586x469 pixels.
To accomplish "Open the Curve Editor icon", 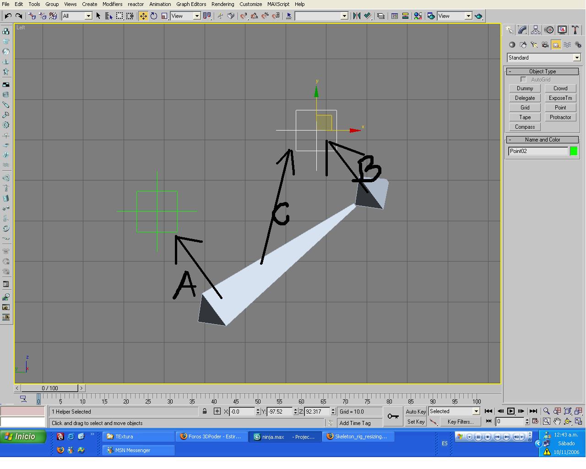I will (x=395, y=16).
